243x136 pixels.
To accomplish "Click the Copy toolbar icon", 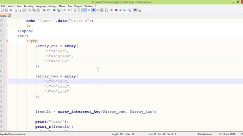I will (x=34, y=10).
